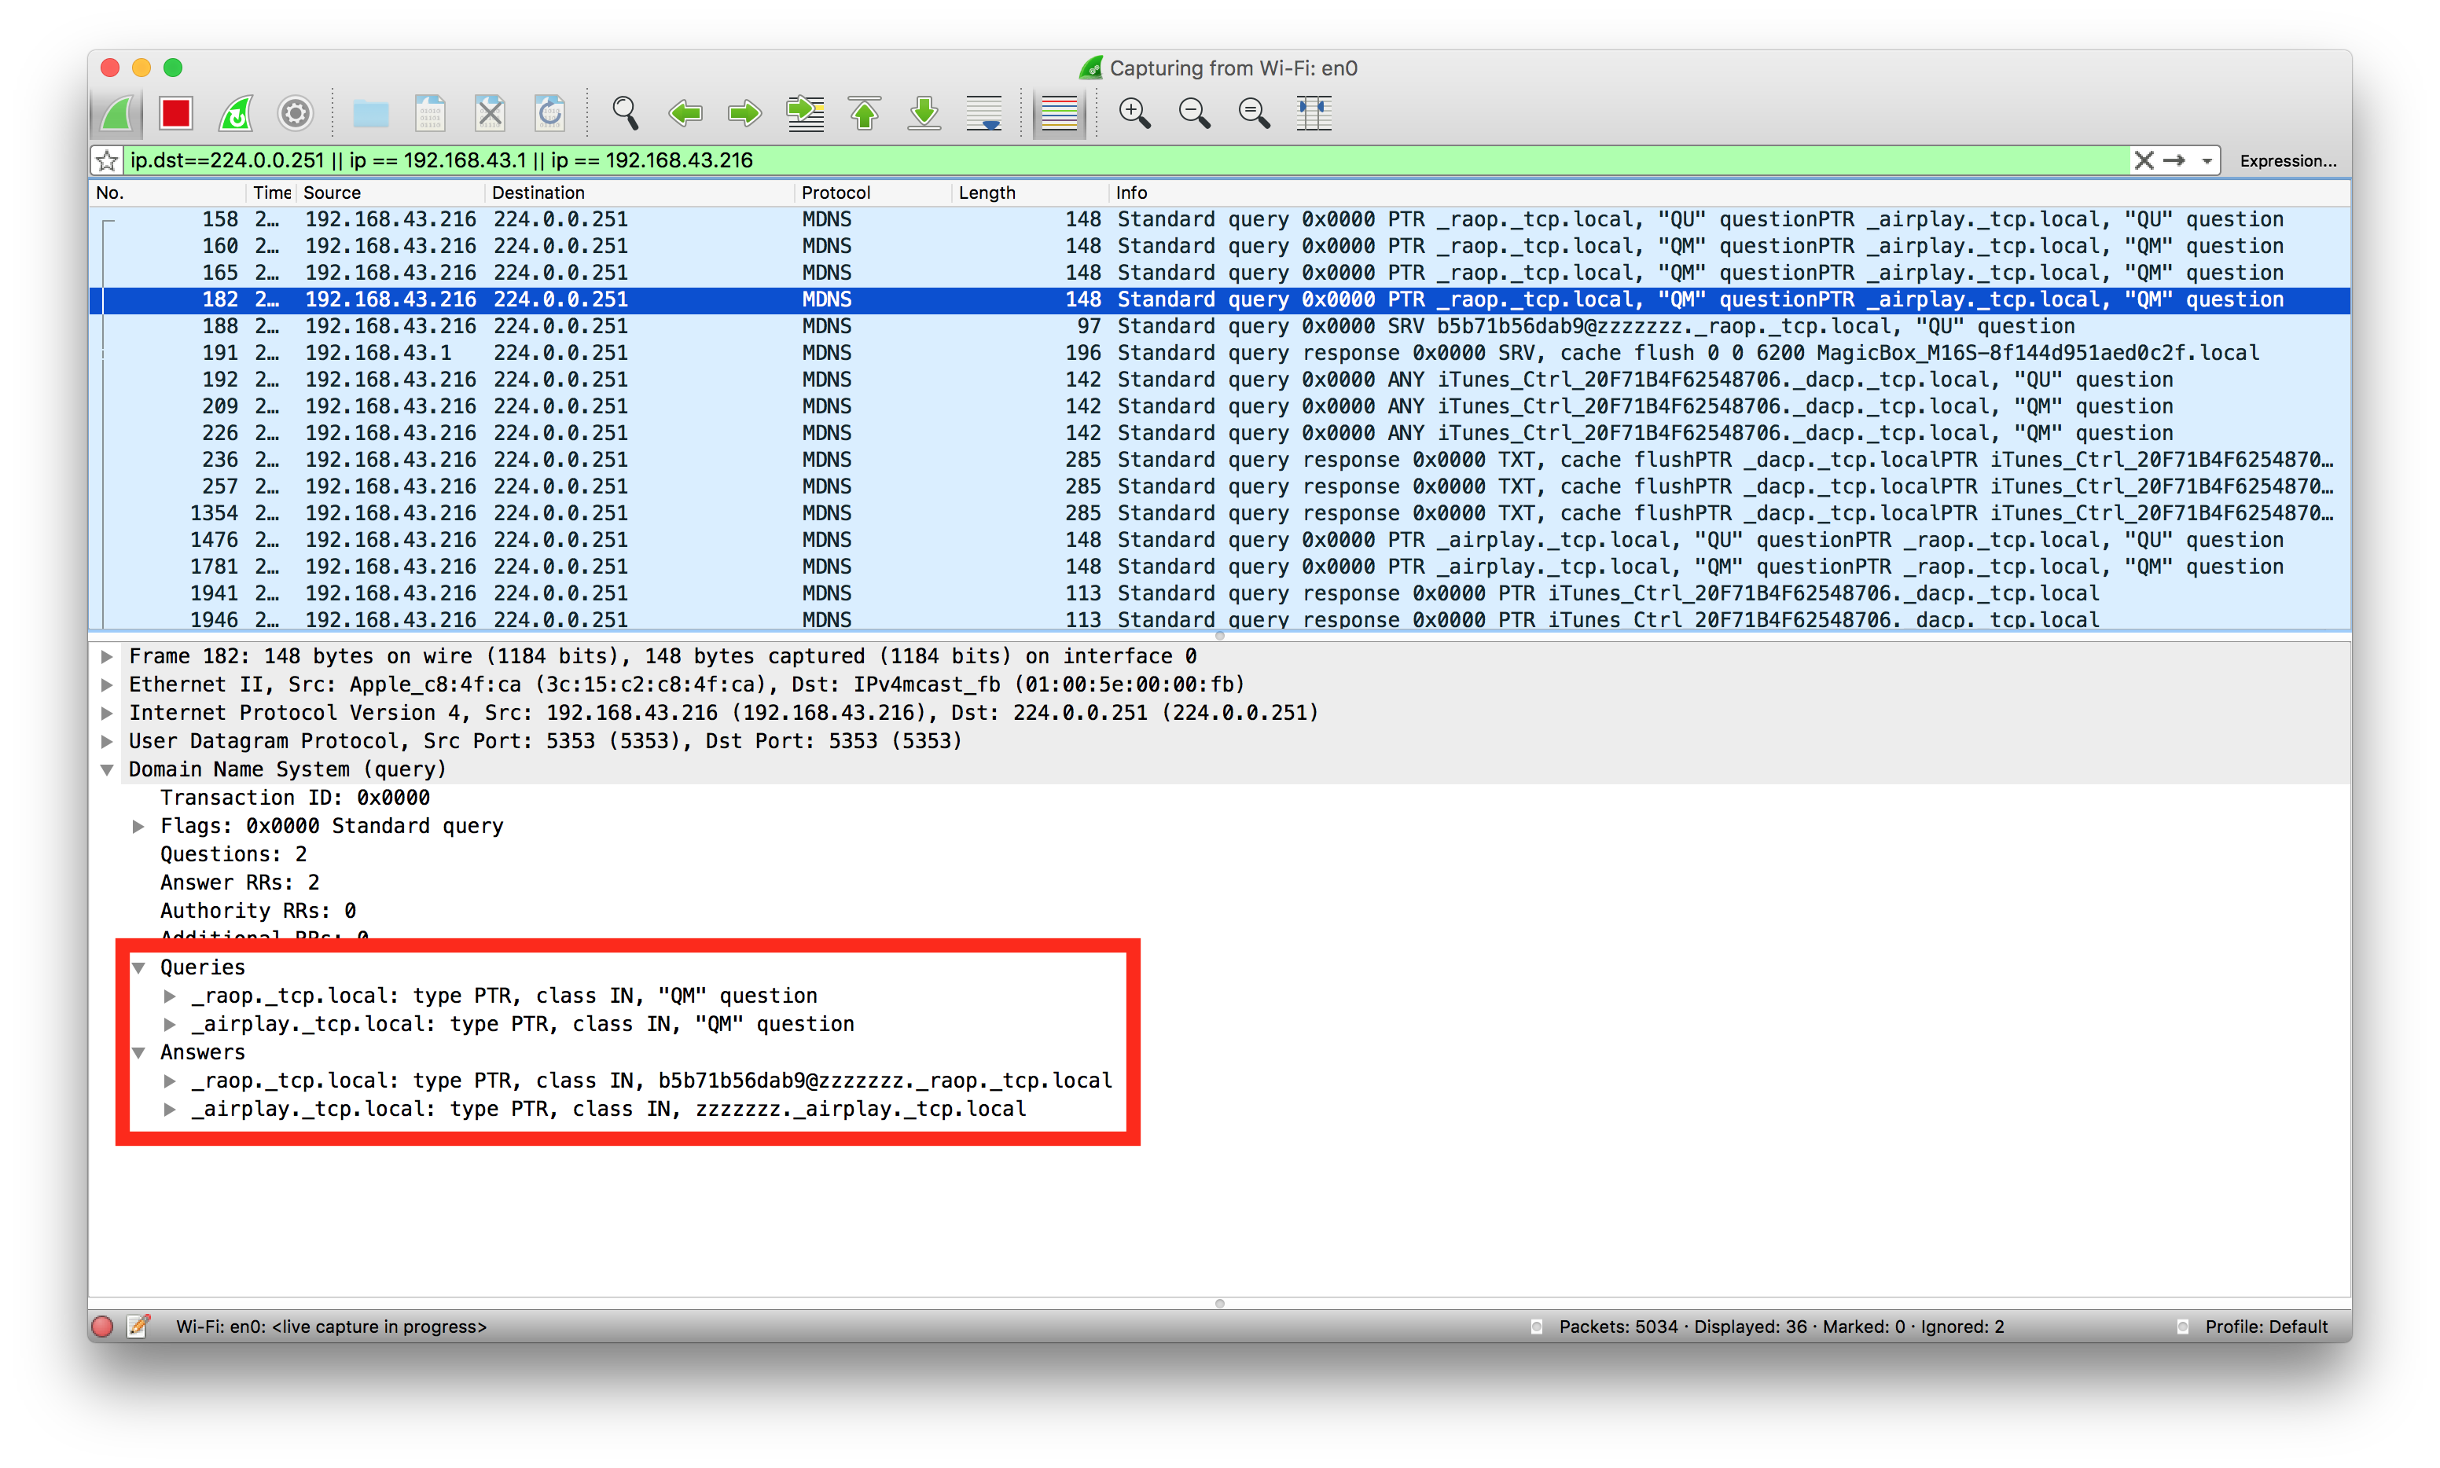2440x1468 pixels.
Task: Stop the running capture with red square
Action: (176, 114)
